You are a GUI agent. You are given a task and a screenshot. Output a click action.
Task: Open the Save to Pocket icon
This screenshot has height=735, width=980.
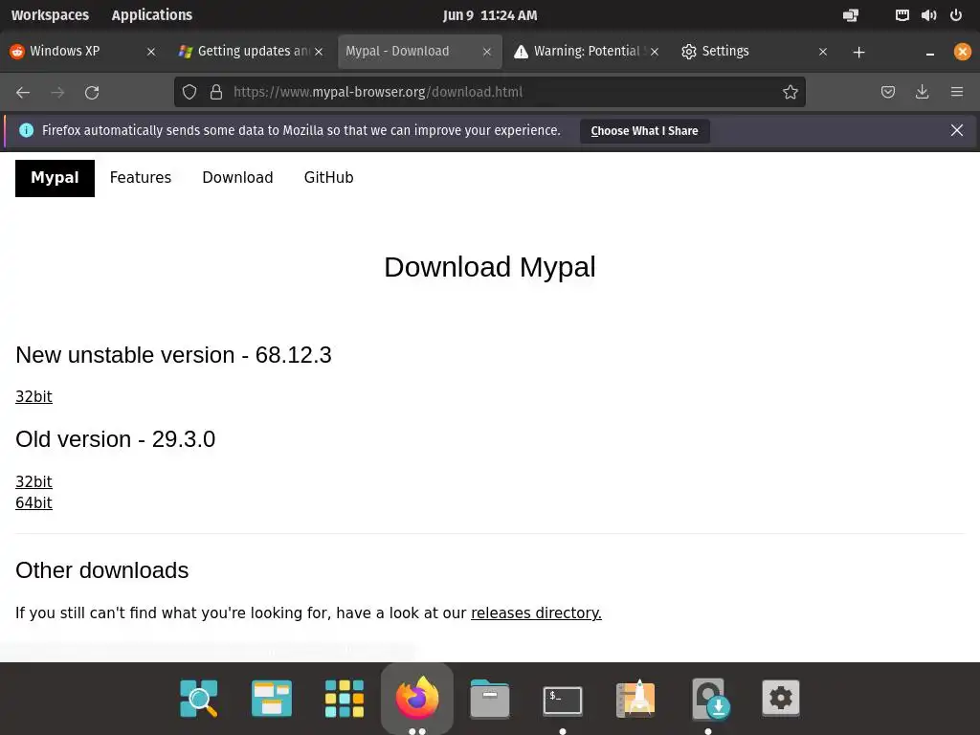[887, 93]
